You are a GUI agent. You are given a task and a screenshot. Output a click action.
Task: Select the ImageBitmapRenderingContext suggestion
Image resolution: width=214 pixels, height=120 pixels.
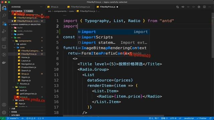click(x=114, y=48)
